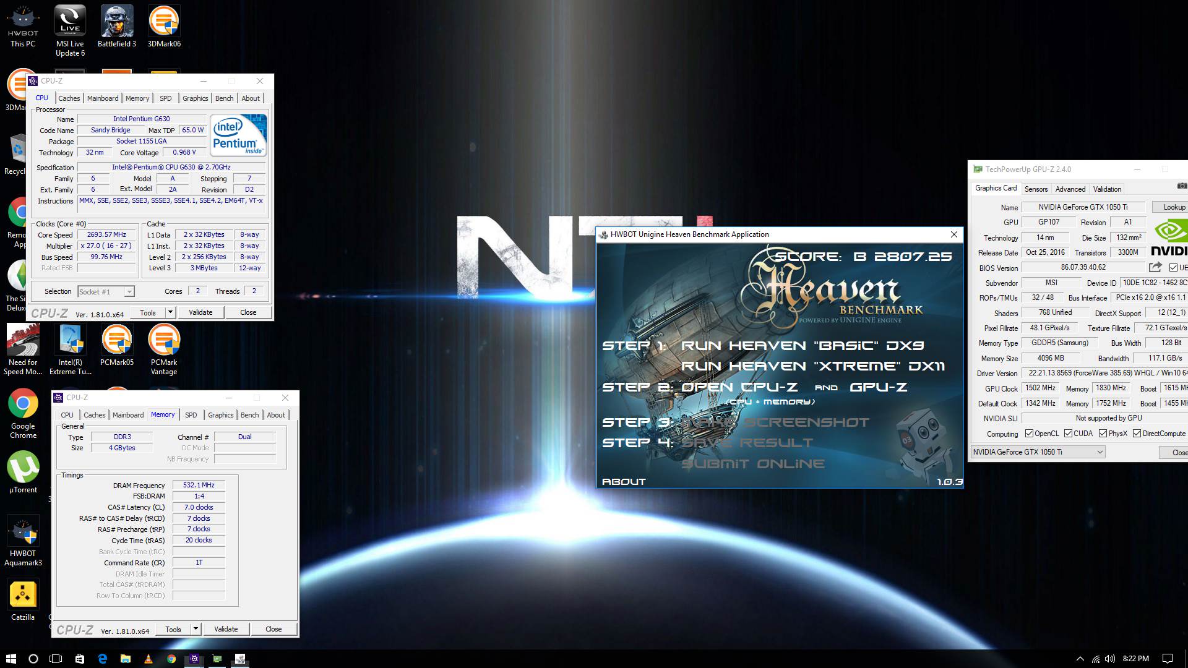Open the Validation tab in GPU-Z
The image size is (1188, 668).
point(1107,189)
